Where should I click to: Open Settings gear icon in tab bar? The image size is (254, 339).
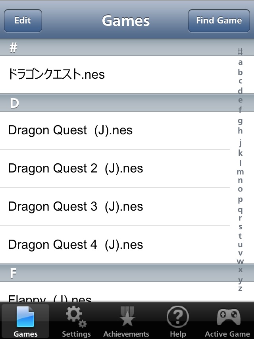(x=76, y=316)
